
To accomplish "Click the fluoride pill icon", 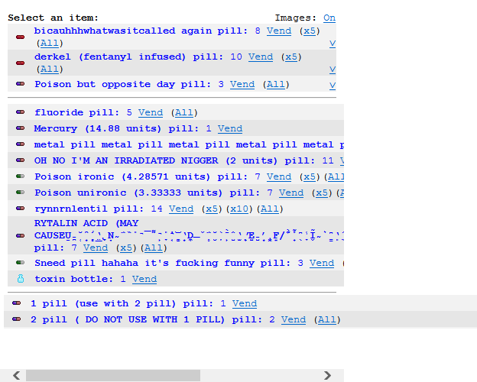I will coord(21,112).
